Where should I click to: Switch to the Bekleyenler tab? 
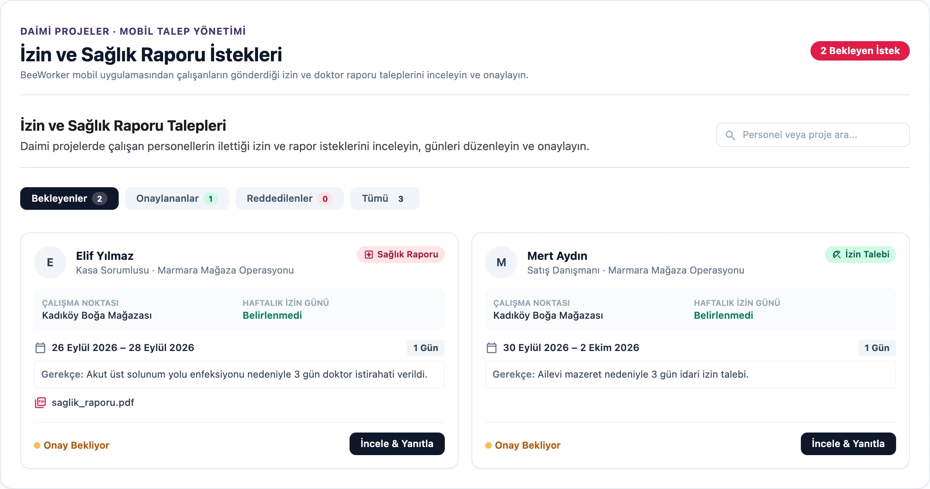click(x=69, y=199)
